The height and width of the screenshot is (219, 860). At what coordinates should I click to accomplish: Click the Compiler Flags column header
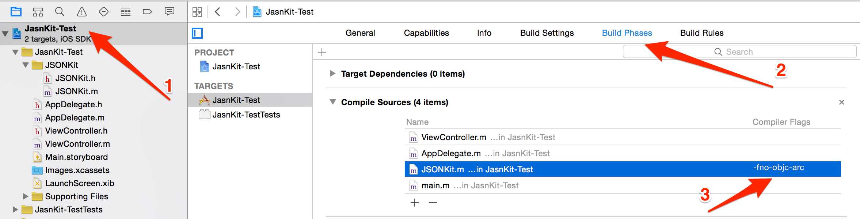781,122
